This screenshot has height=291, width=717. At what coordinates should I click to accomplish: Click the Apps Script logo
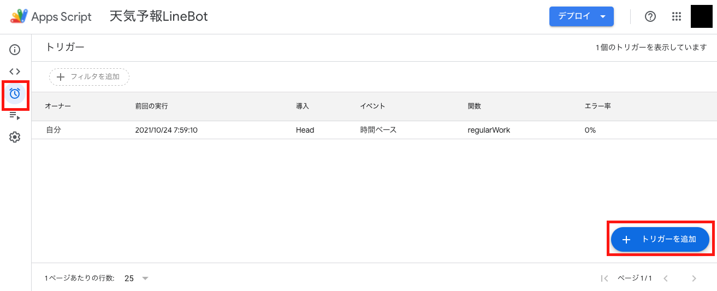(51, 16)
